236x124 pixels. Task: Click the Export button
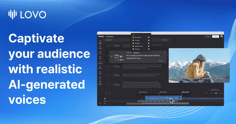click(x=216, y=37)
